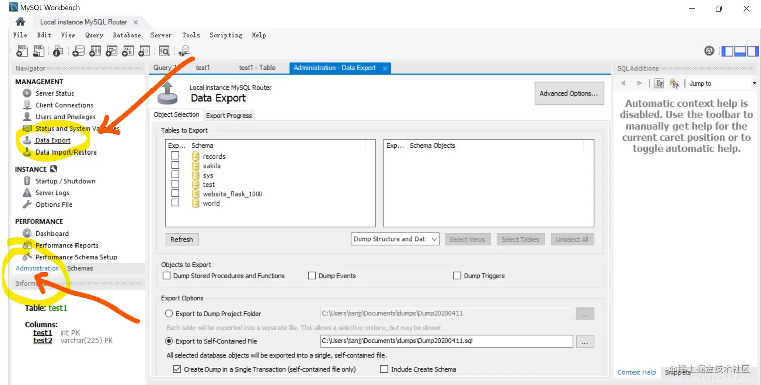Open the Scripting menu
Viewport: 761px width, 385px height.
coord(226,35)
